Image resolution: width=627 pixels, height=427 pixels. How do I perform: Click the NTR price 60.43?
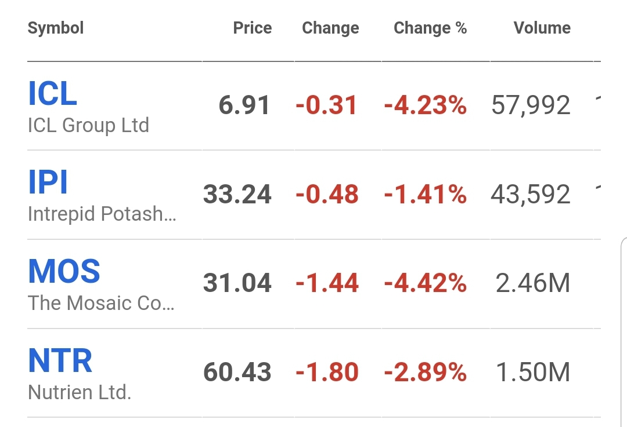[x=237, y=373]
